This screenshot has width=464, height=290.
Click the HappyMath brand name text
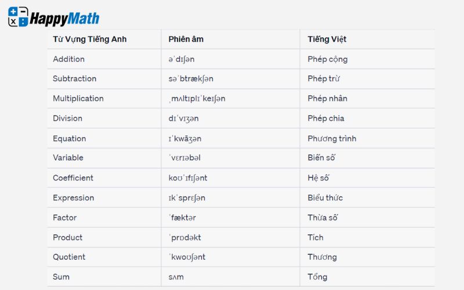pyautogui.click(x=64, y=19)
